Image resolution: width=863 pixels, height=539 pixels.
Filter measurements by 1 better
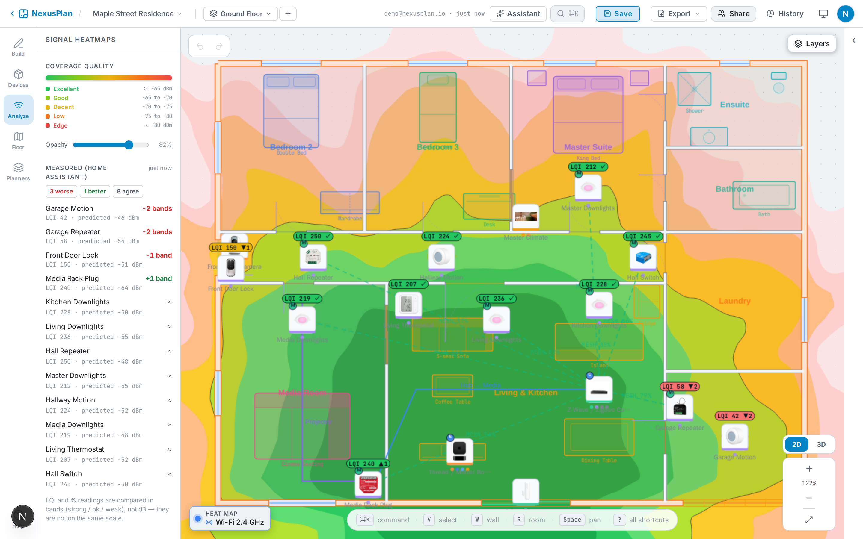click(95, 191)
